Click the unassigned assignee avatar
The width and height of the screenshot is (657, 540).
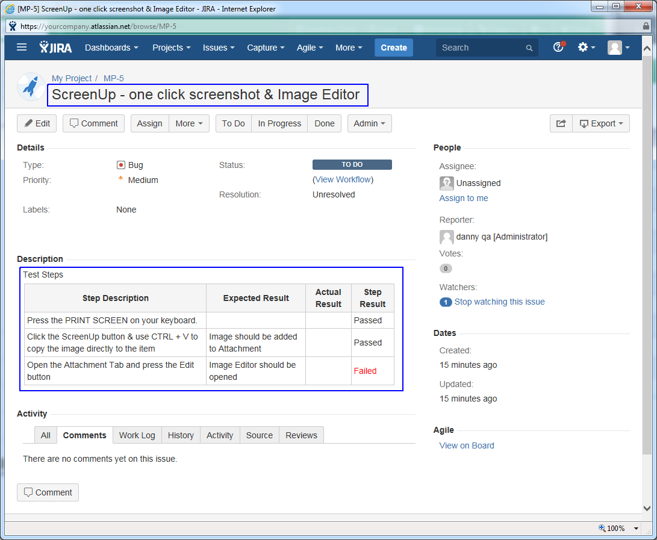[446, 183]
